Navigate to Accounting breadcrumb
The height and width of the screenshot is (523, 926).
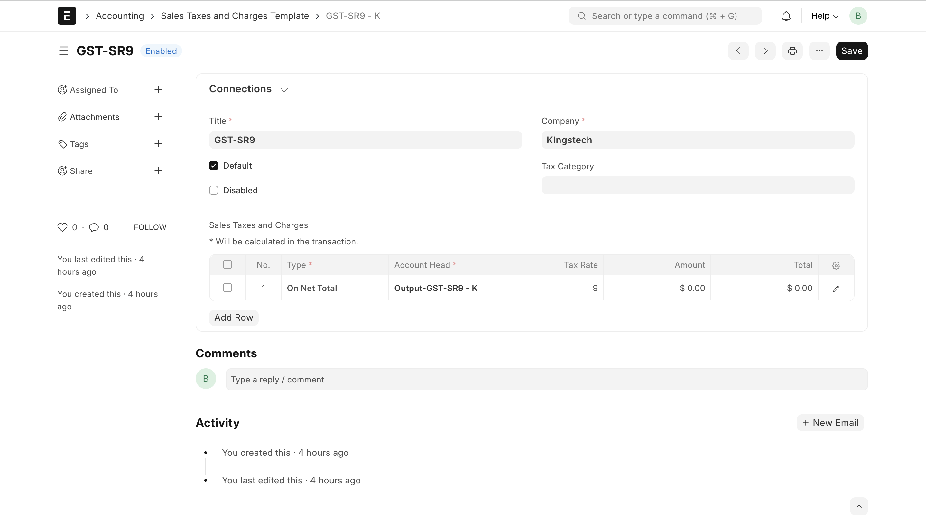[120, 16]
